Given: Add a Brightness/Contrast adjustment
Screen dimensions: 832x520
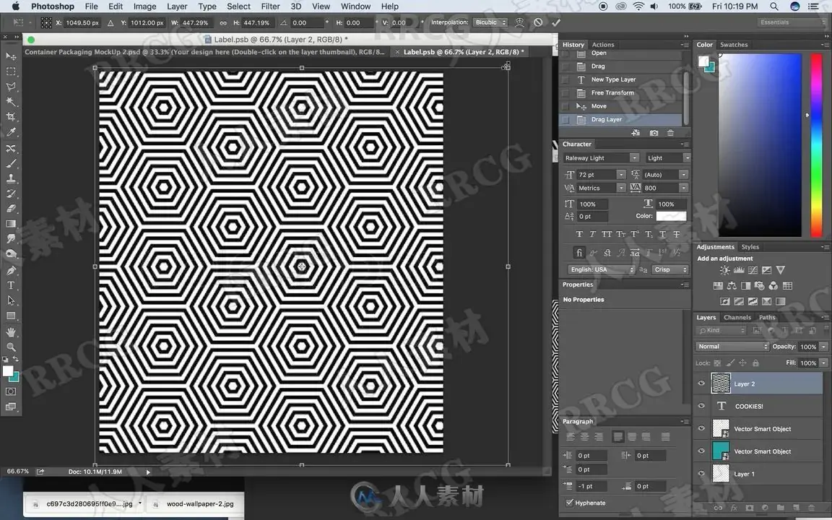Looking at the screenshot, I should (x=725, y=270).
